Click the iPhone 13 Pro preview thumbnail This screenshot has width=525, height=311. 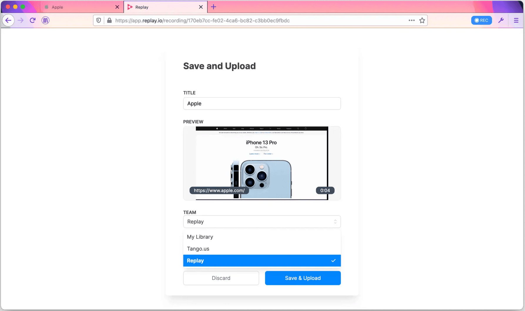262,163
